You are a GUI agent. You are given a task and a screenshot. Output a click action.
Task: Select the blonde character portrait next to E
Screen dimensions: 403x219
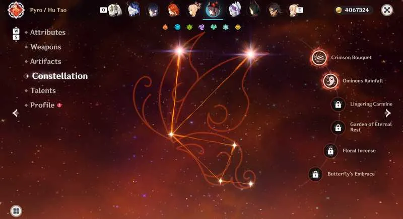pyautogui.click(x=293, y=10)
